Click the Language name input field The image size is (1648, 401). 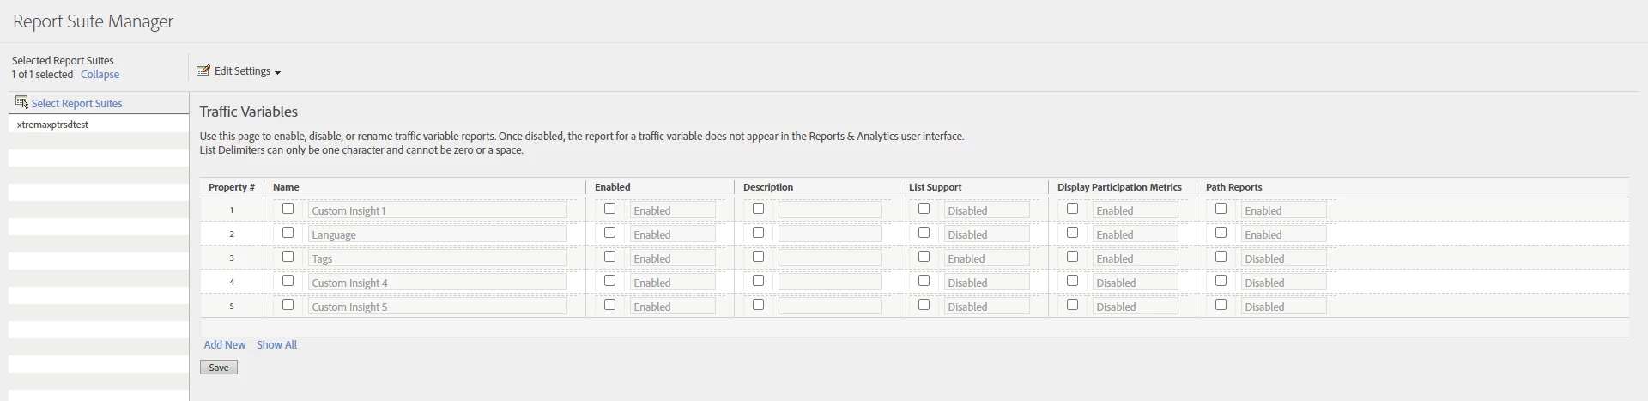[437, 234]
